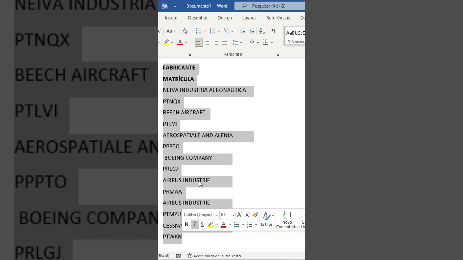Expand ribbon bullet library dropdown arrow
463x260 pixels.
click(x=205, y=31)
